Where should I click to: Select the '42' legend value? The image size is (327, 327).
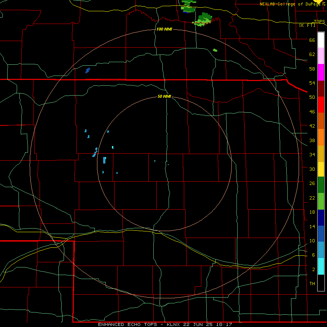[312, 126]
